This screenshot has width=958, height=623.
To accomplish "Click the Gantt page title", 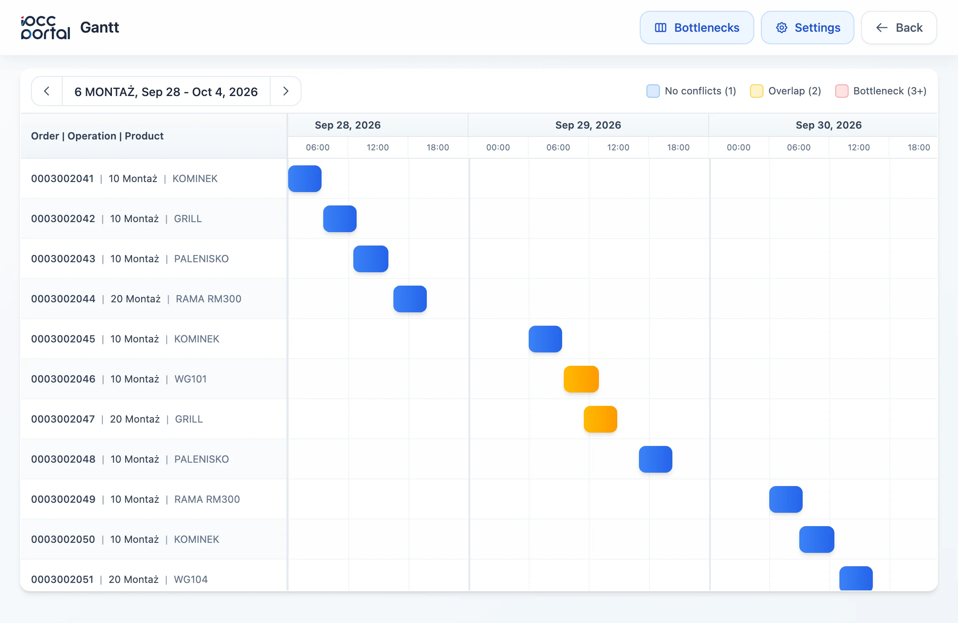I will coord(99,28).
